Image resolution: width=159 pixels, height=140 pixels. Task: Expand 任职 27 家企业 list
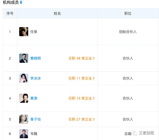click(x=82, y=119)
